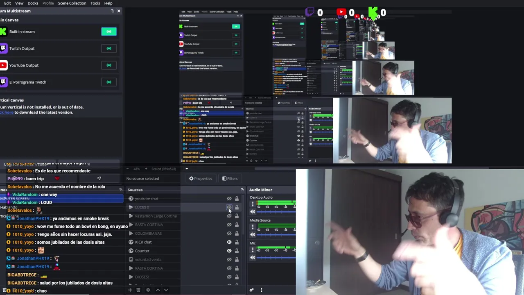This screenshot has height=295, width=524.
Task: Toggle lock on youtube chat source
Action: coord(237,199)
